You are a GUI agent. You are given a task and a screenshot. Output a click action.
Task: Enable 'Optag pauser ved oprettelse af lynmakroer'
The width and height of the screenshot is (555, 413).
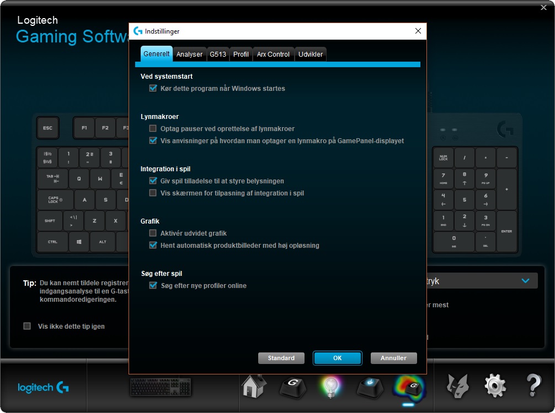pyautogui.click(x=153, y=128)
